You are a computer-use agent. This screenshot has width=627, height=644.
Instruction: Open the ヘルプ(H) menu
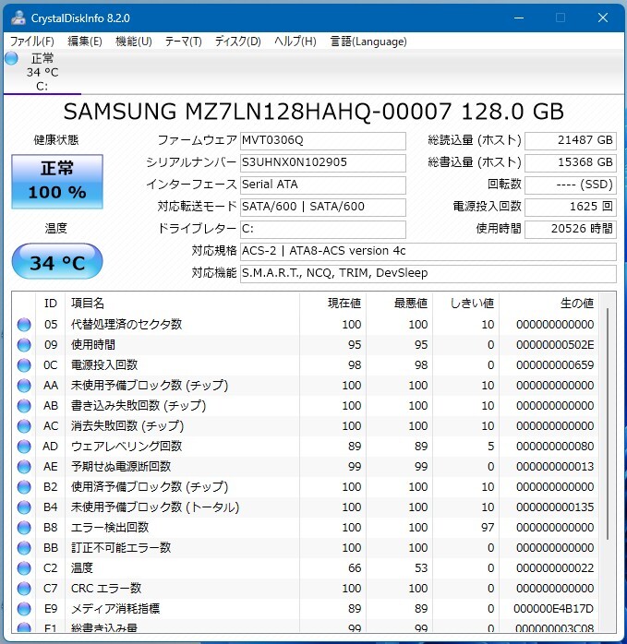295,42
